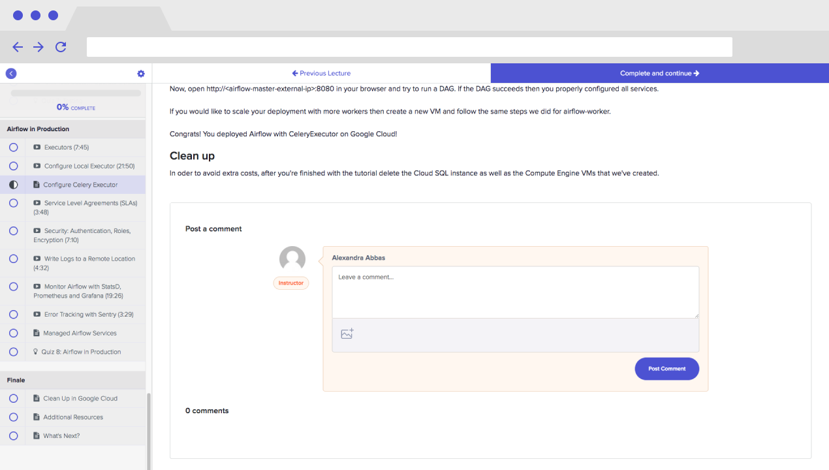The image size is (829, 470).
Task: Open Security: Authentication, Roles, Encryption lecture
Action: (x=72, y=236)
